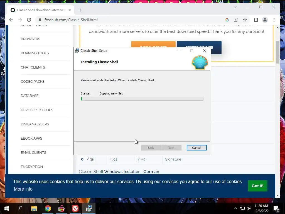
Task: Open network status tray icon
Action: point(242,208)
